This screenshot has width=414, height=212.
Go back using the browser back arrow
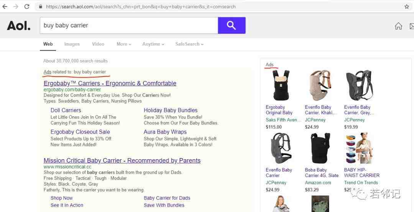5,7
